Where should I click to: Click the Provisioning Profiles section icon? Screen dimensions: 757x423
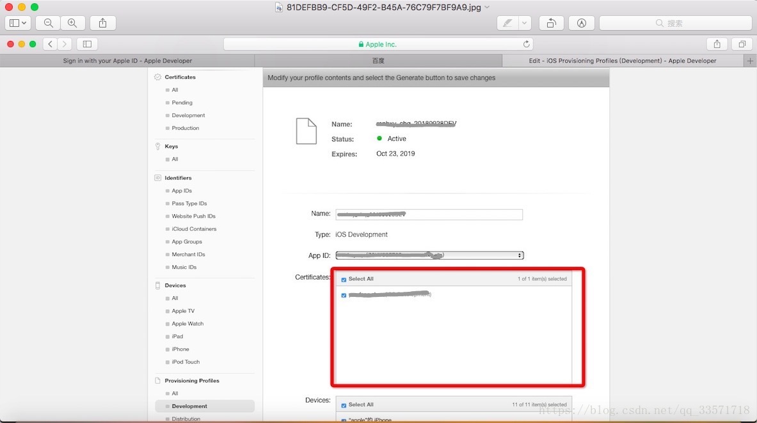157,381
